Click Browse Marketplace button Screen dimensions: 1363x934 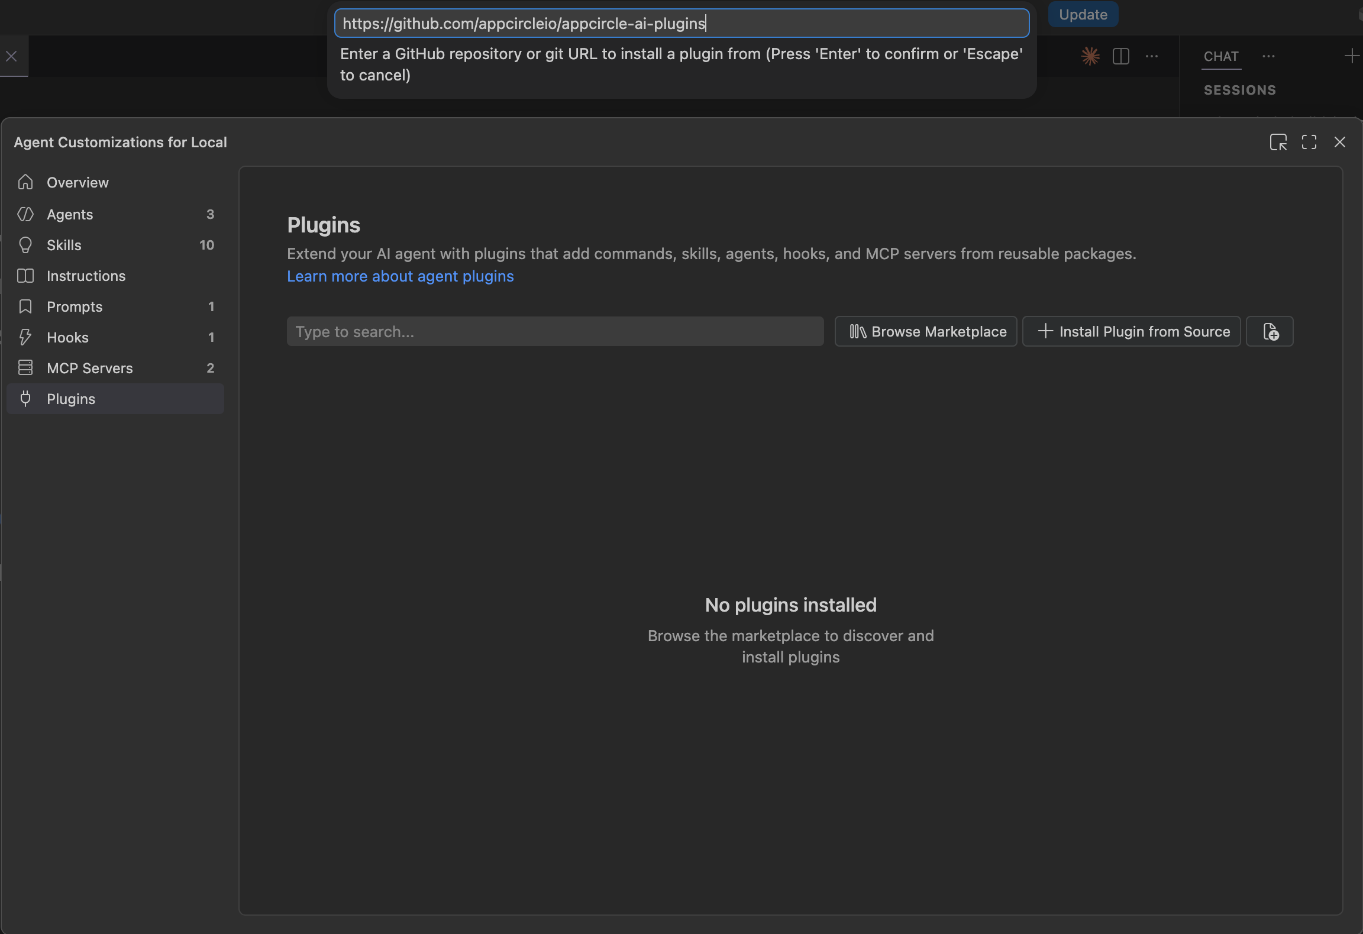pos(926,331)
